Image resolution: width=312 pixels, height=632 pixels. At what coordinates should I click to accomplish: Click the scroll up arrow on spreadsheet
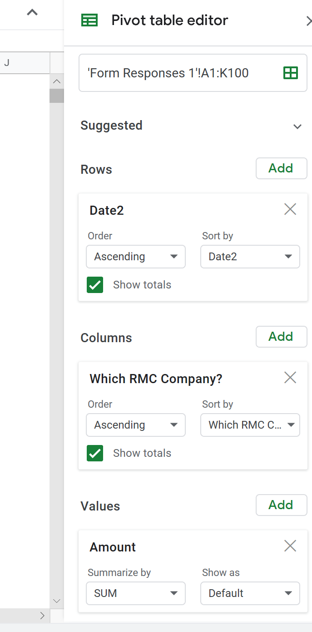pos(57,81)
